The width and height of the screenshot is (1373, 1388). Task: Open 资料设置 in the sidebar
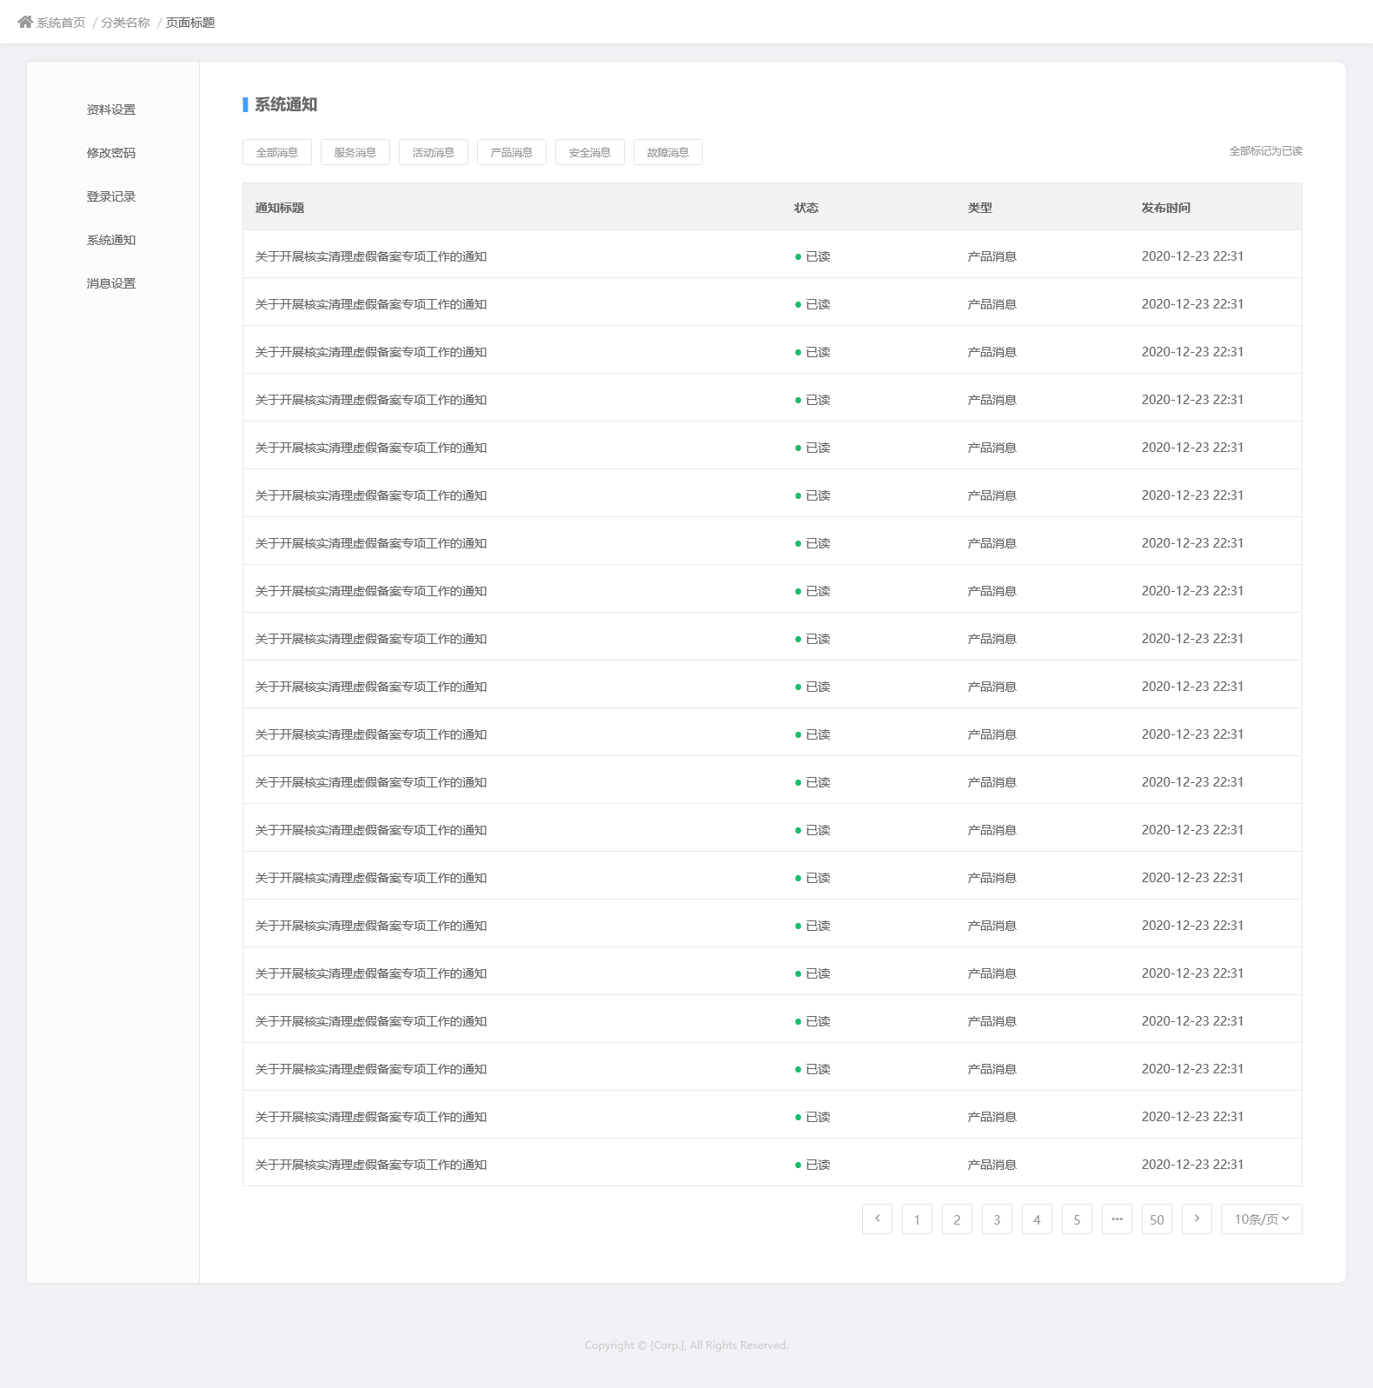pyautogui.click(x=111, y=110)
